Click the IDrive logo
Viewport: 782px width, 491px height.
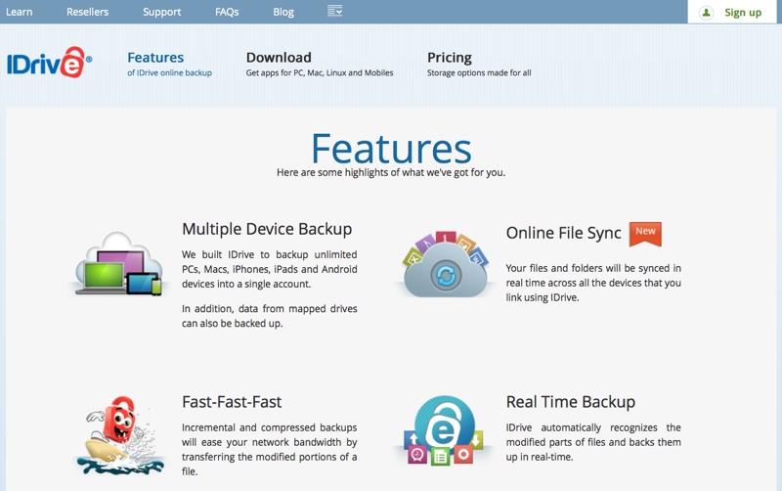49,63
